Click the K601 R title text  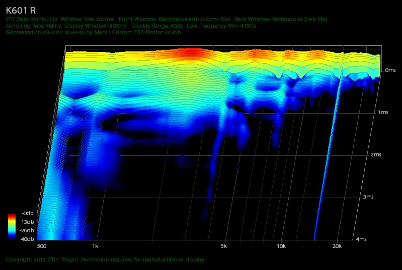coord(21,11)
